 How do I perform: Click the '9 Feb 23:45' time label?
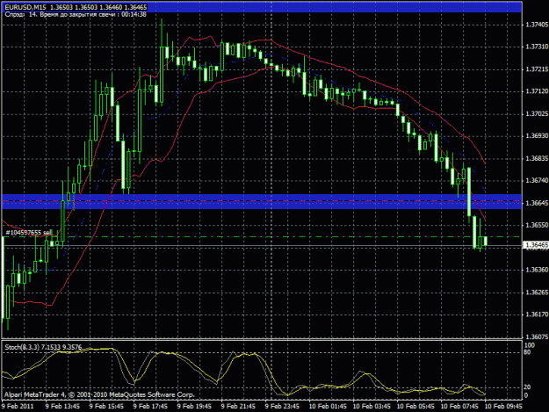[x=282, y=406]
